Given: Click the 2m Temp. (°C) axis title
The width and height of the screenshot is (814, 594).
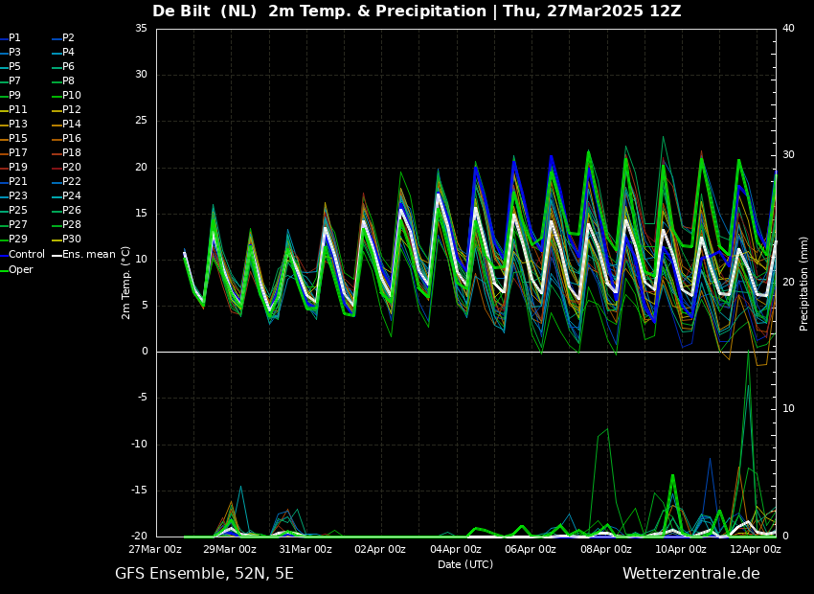Looking at the screenshot, I should [x=126, y=283].
